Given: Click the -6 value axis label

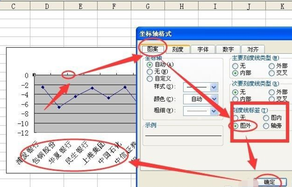Looking at the screenshot, I should [25, 105].
